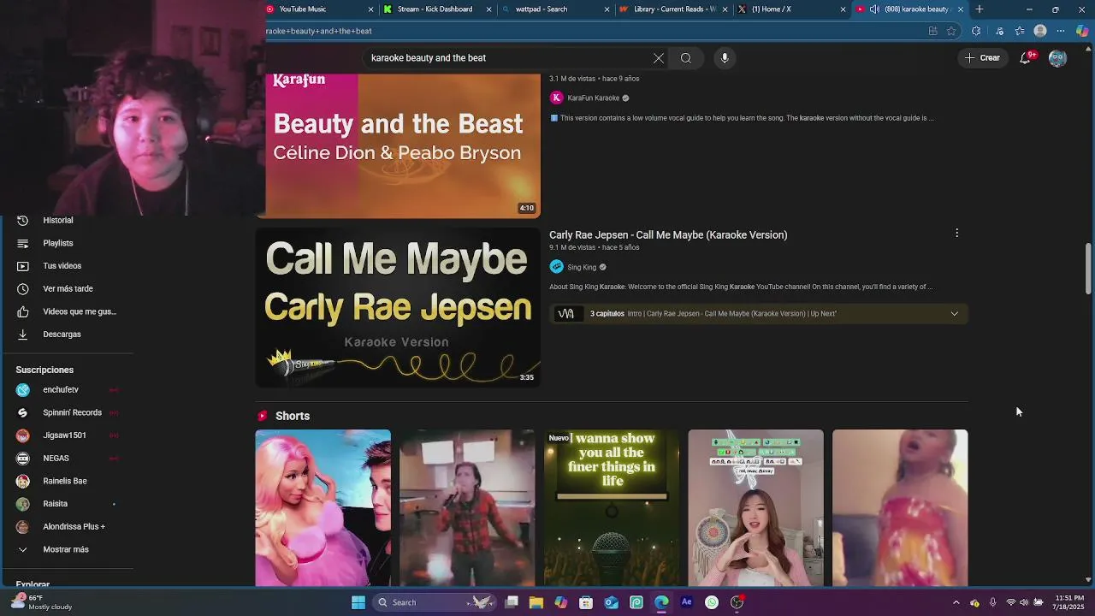Open more options for Call Me Maybe video
1095x616 pixels.
pos(957,233)
